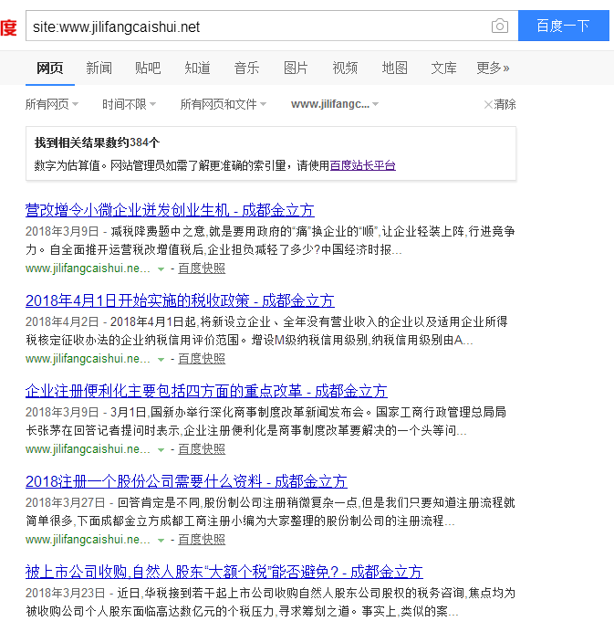Open result 营改增令小微企业迸发创业生机
The width and height of the screenshot is (614, 621).
click(170, 210)
